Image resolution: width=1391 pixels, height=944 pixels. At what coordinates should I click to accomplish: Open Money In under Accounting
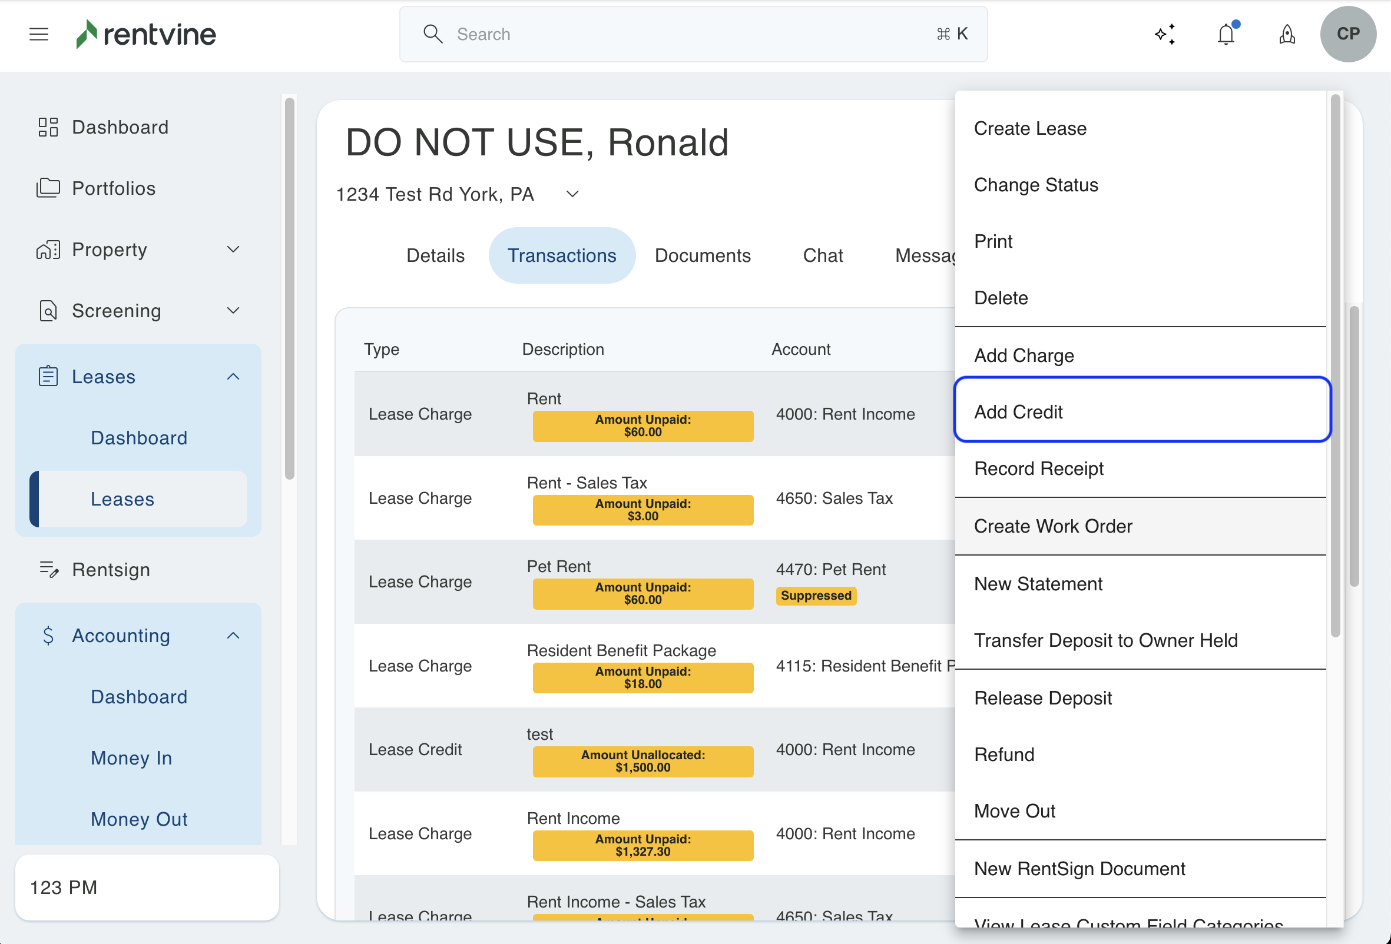point(131,758)
